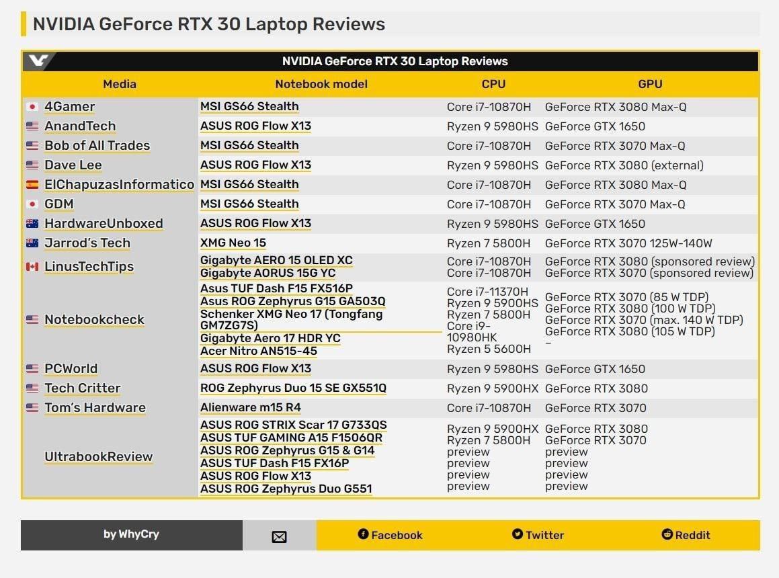Click 'GeForce RTX 3070 125W-140W' cell
Screen dimensions: 779x578
628,243
